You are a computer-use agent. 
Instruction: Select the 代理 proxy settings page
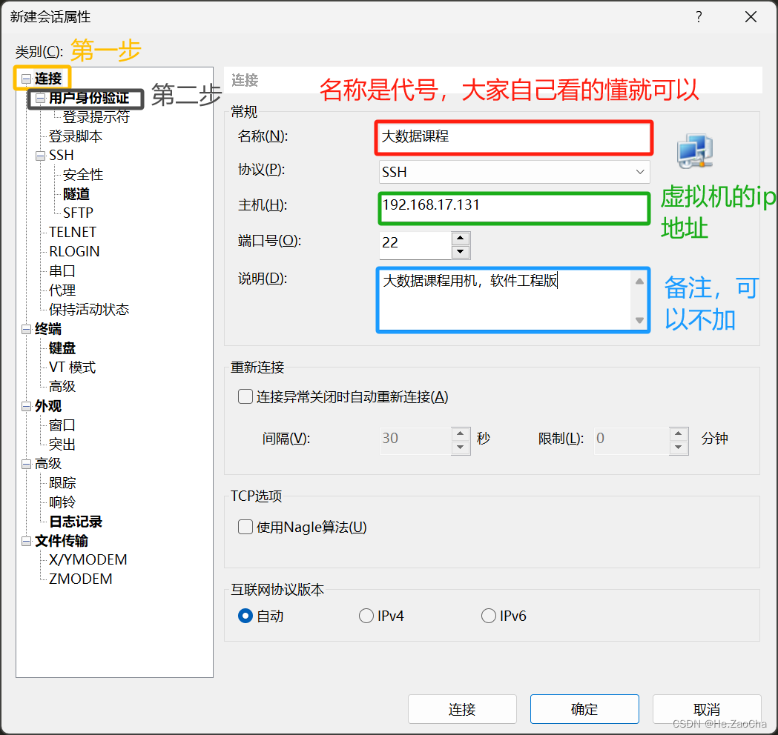[62, 290]
